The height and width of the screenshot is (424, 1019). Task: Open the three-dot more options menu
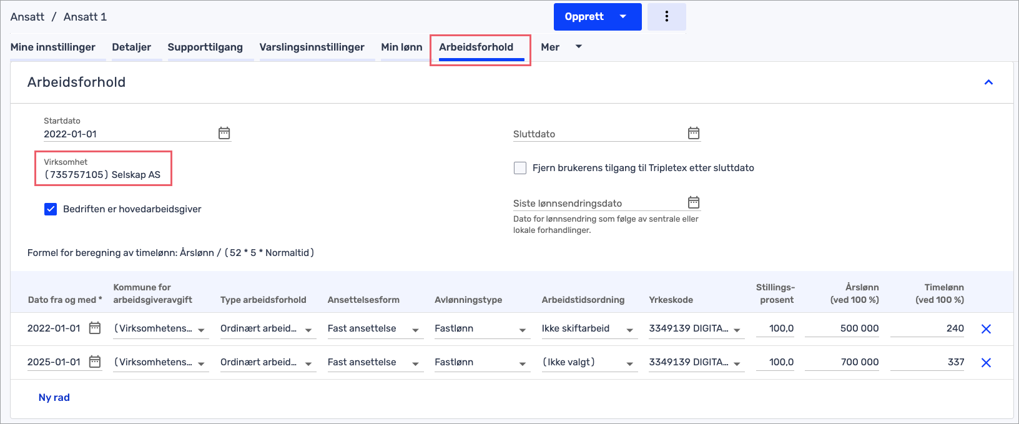667,17
